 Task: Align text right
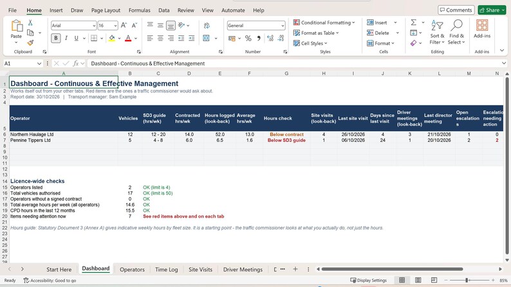(x=171, y=39)
